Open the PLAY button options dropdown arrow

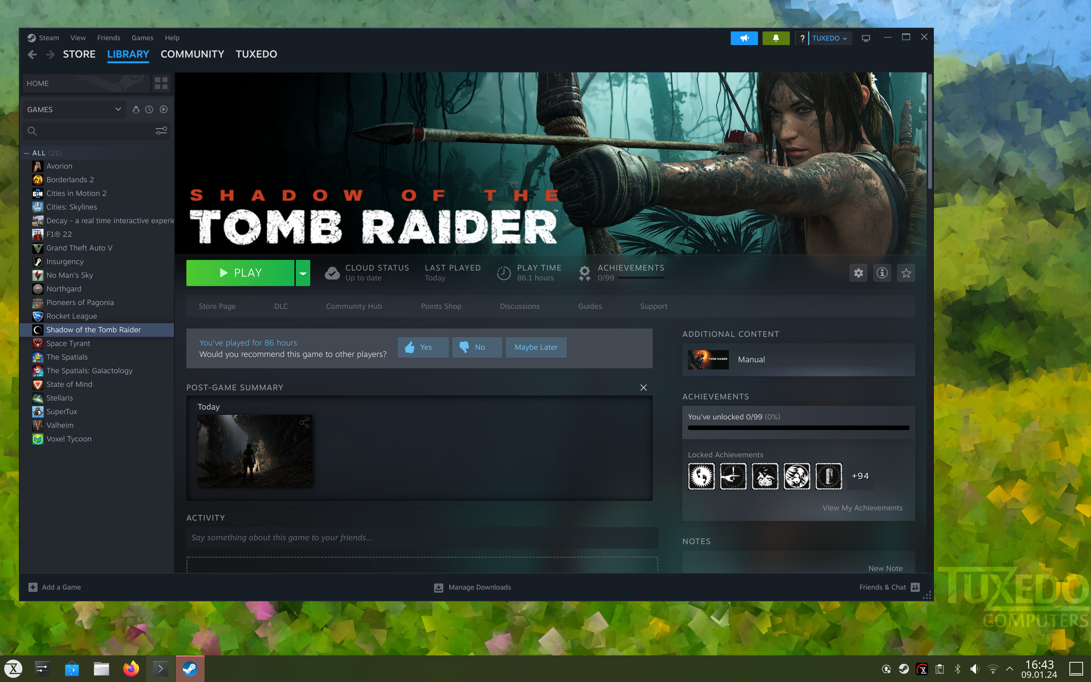tap(303, 273)
